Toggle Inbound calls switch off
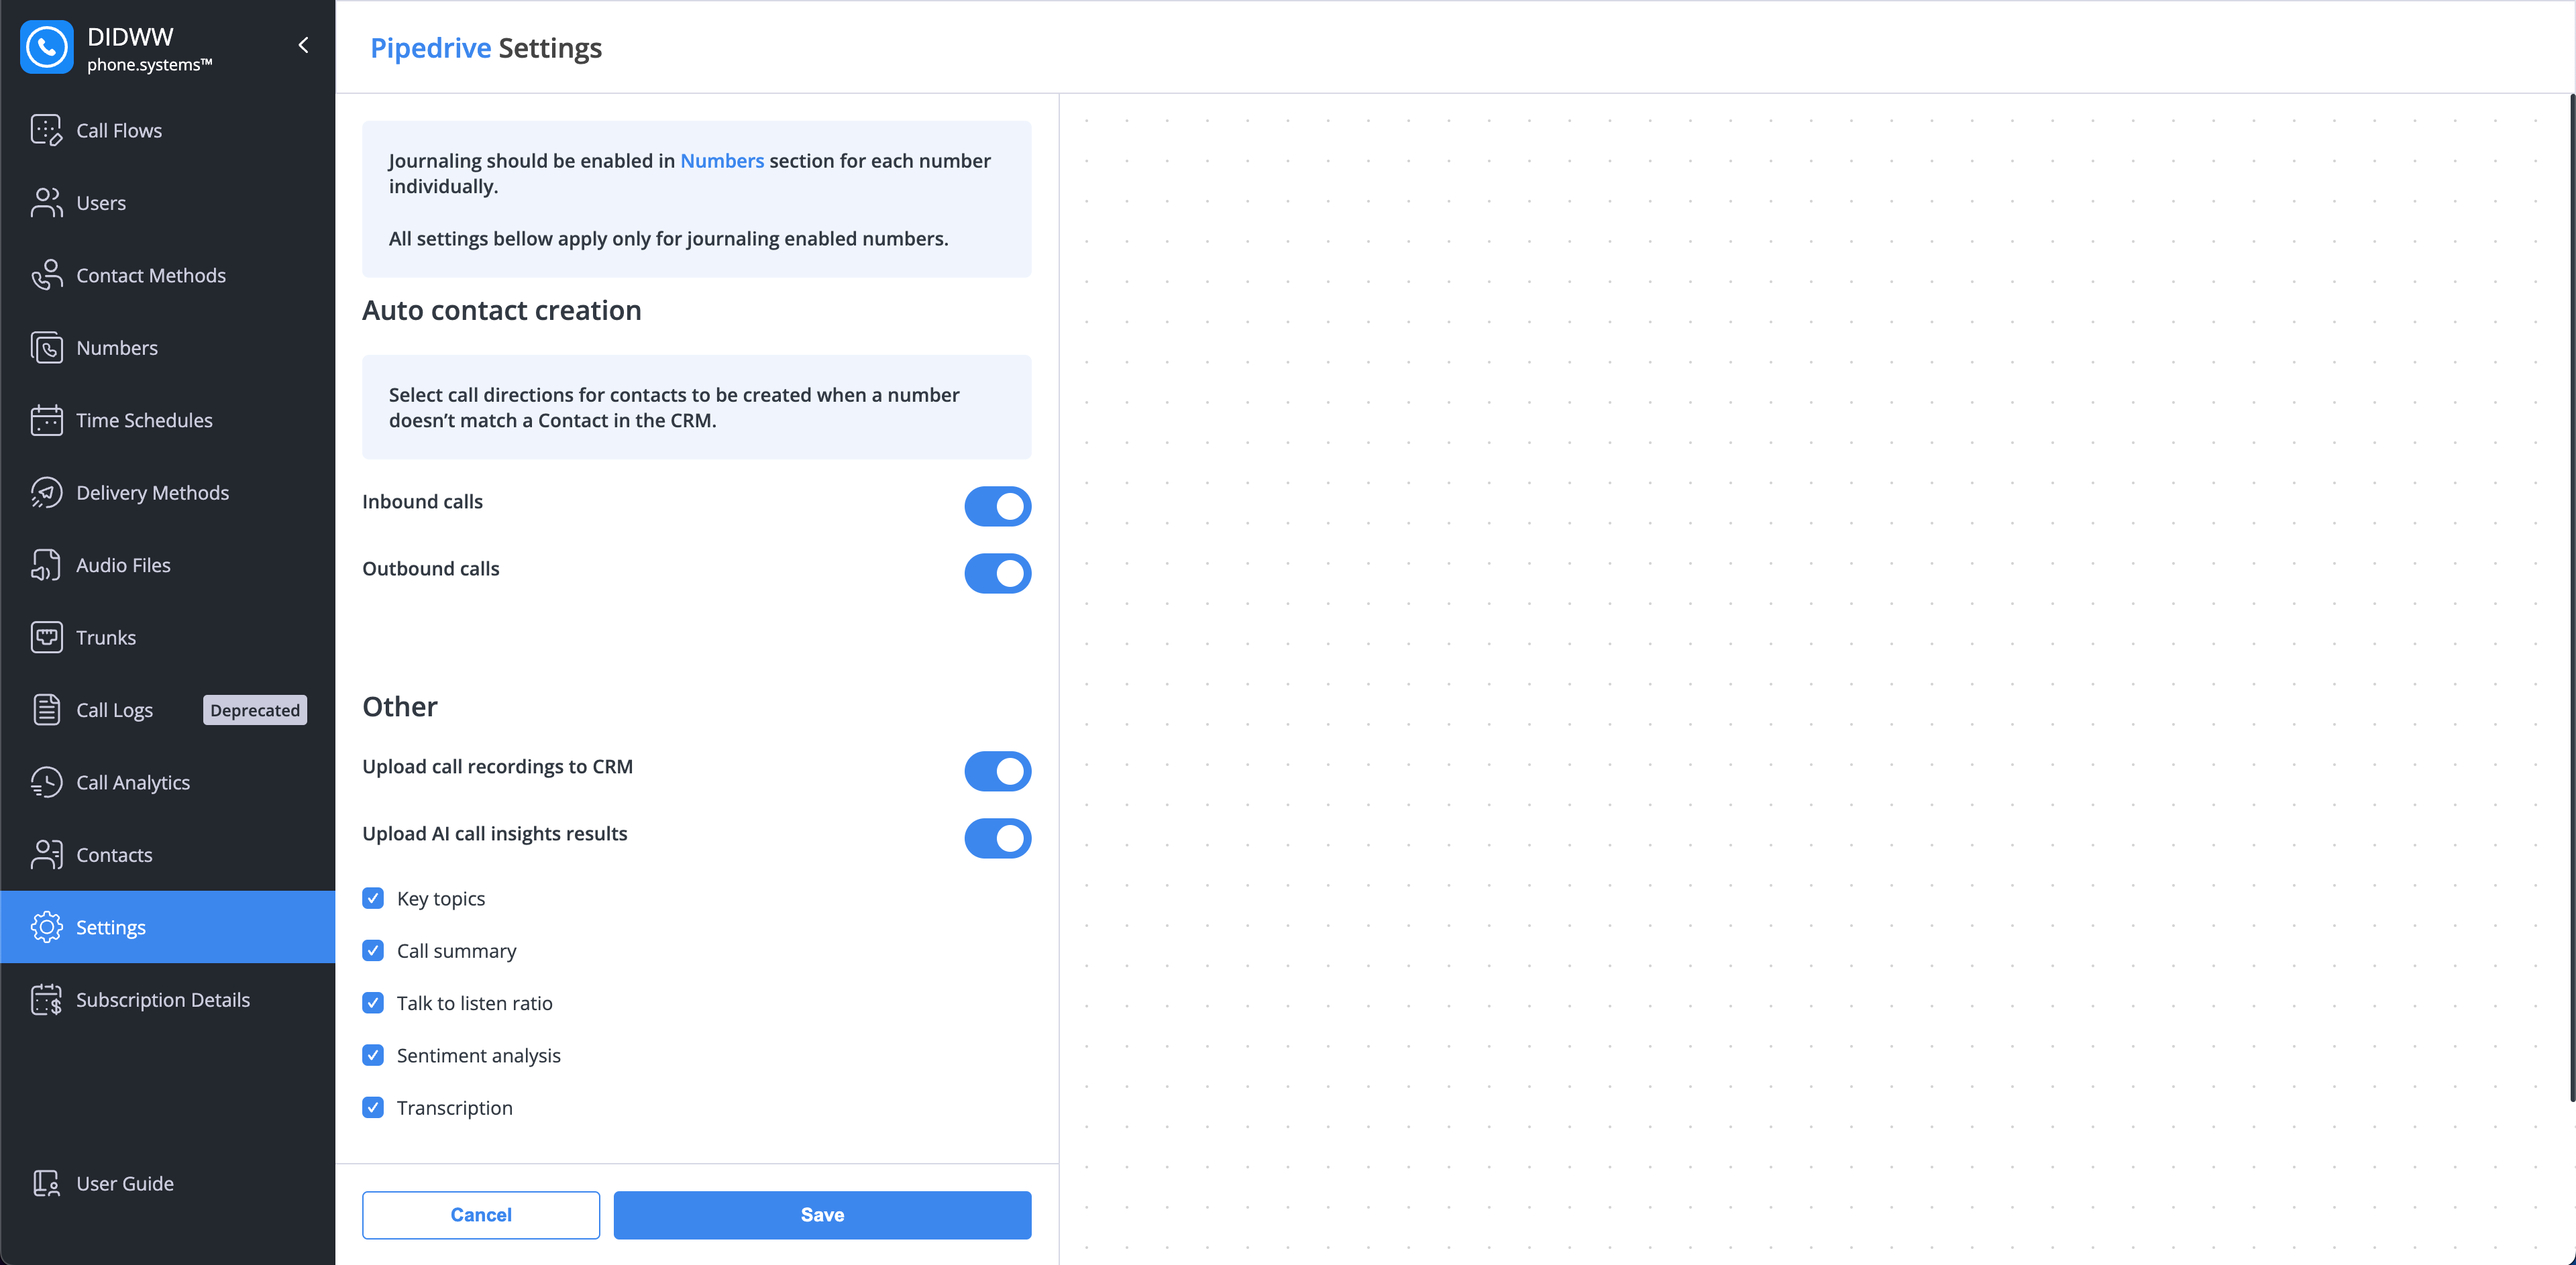 click(x=997, y=506)
